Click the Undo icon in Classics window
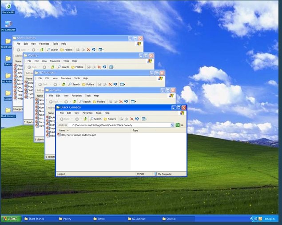The width and height of the screenshot is (282, 225). 126,101
